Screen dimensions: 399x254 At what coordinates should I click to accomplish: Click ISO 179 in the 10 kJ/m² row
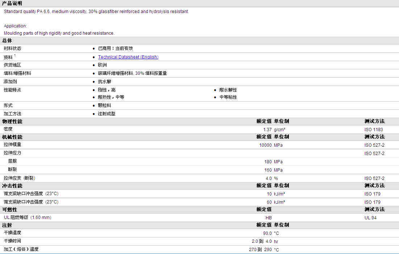(x=373, y=194)
